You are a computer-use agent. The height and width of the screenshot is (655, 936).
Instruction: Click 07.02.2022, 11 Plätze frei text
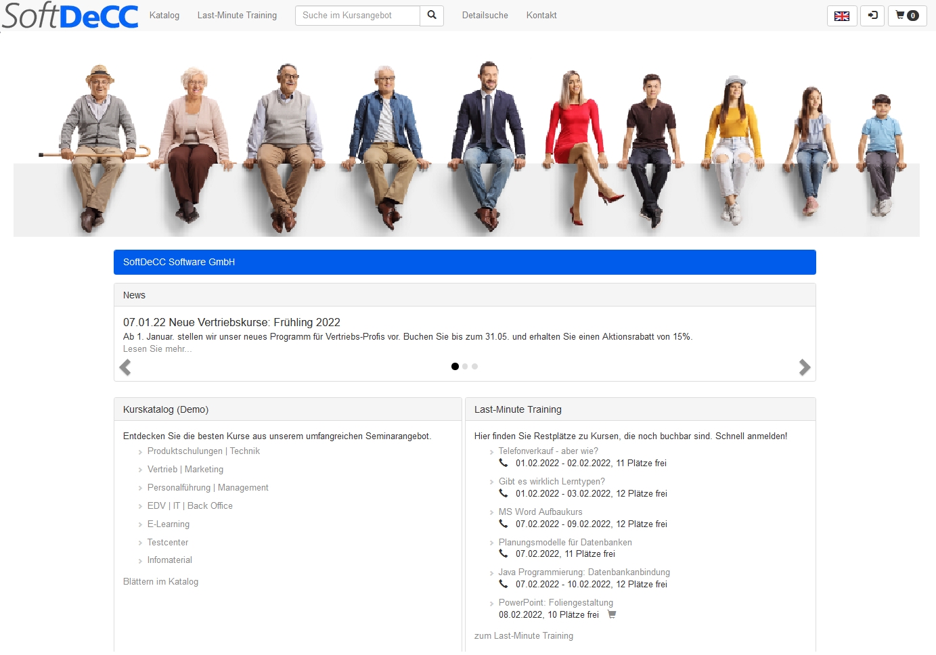click(x=565, y=554)
